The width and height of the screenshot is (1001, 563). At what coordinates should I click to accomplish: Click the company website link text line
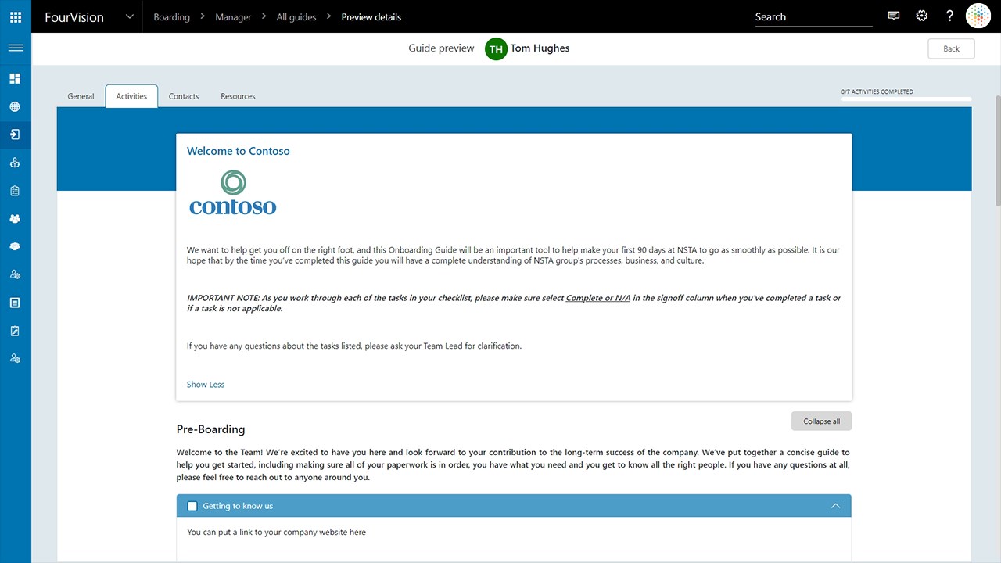click(276, 532)
